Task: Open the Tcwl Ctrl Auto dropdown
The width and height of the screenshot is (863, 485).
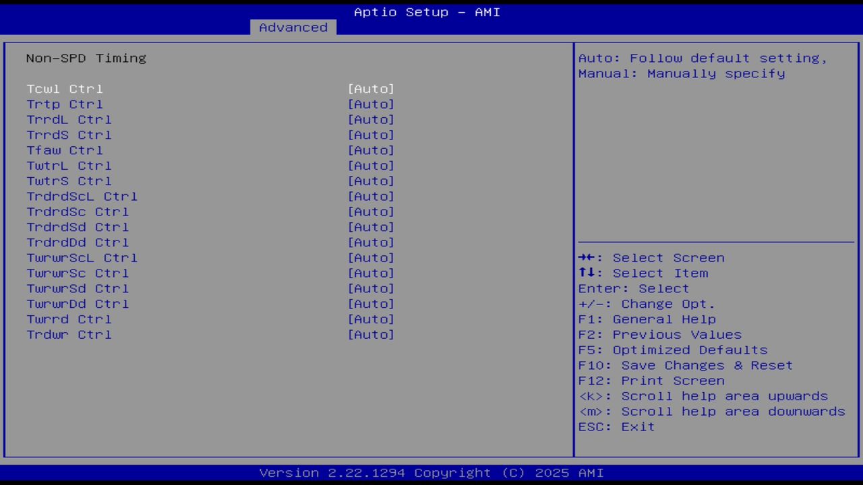Action: 371,88
